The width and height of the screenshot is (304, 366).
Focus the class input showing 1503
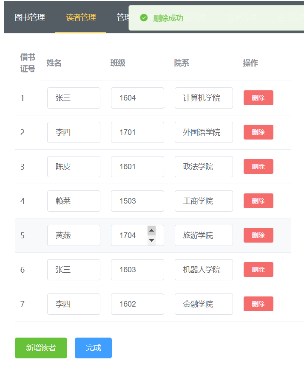pyautogui.click(x=137, y=201)
